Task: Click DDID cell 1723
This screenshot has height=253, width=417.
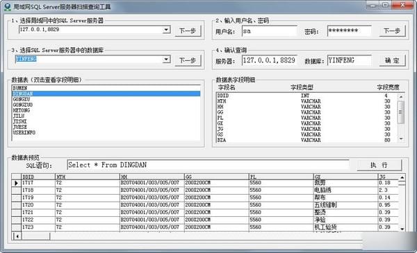Action: click(x=38, y=227)
